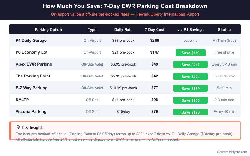The image size is (250, 156).
Task: Click the NALTP row label
Action: pyautogui.click(x=22, y=100)
